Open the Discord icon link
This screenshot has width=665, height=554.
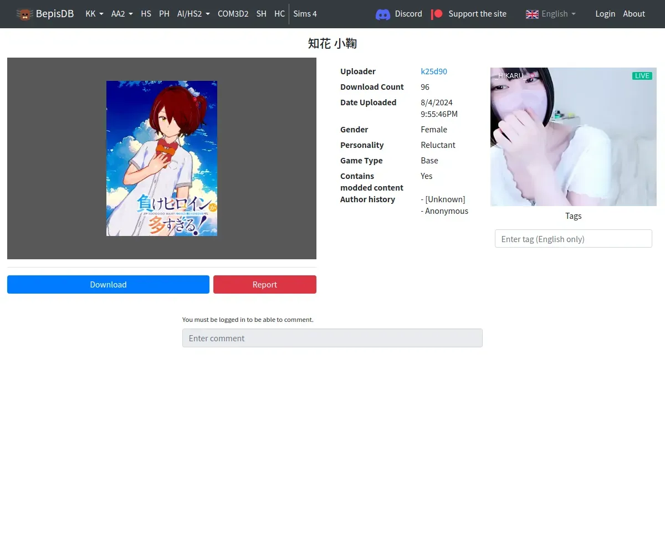click(x=383, y=14)
